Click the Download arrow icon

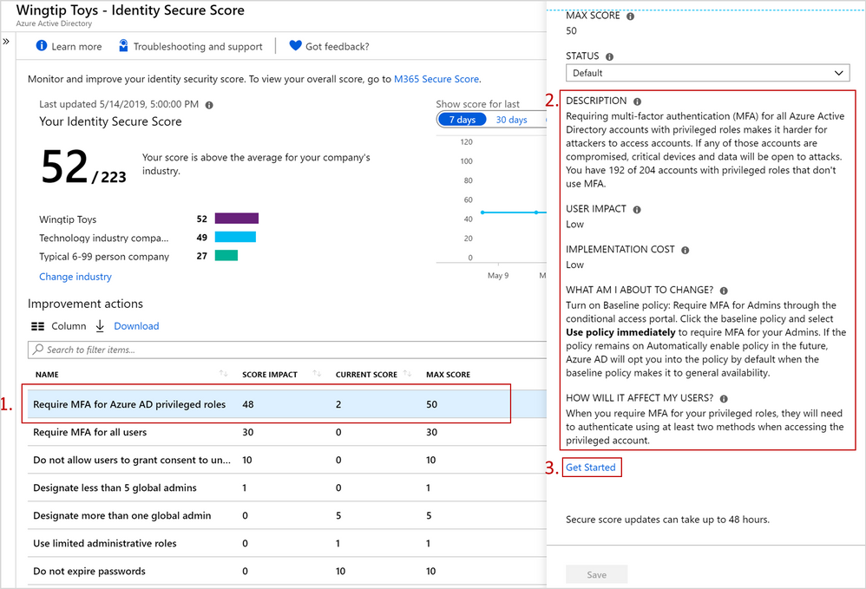coord(100,326)
